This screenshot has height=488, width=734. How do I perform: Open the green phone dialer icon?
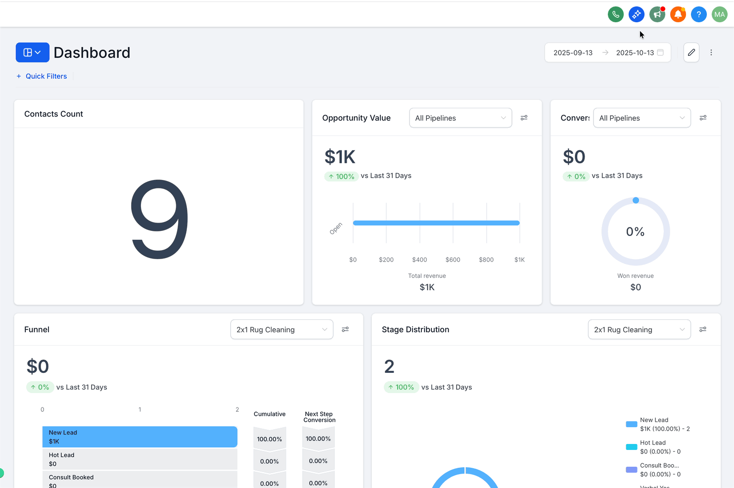(616, 14)
